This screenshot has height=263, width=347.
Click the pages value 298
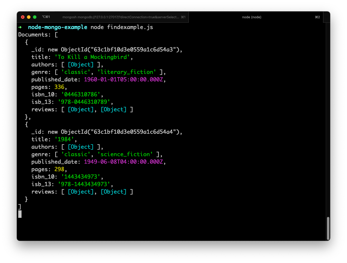coord(59,169)
